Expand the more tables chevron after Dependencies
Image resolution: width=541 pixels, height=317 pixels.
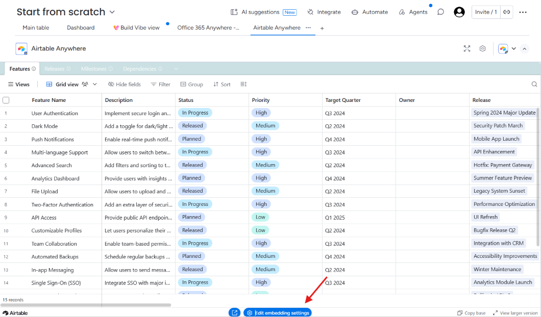[176, 69]
